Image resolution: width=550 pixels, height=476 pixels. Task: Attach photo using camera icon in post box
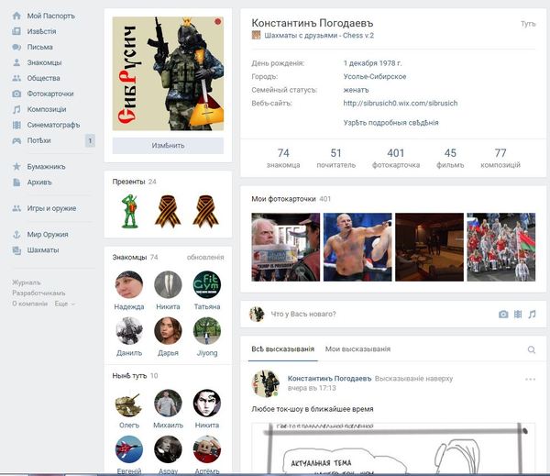click(503, 314)
